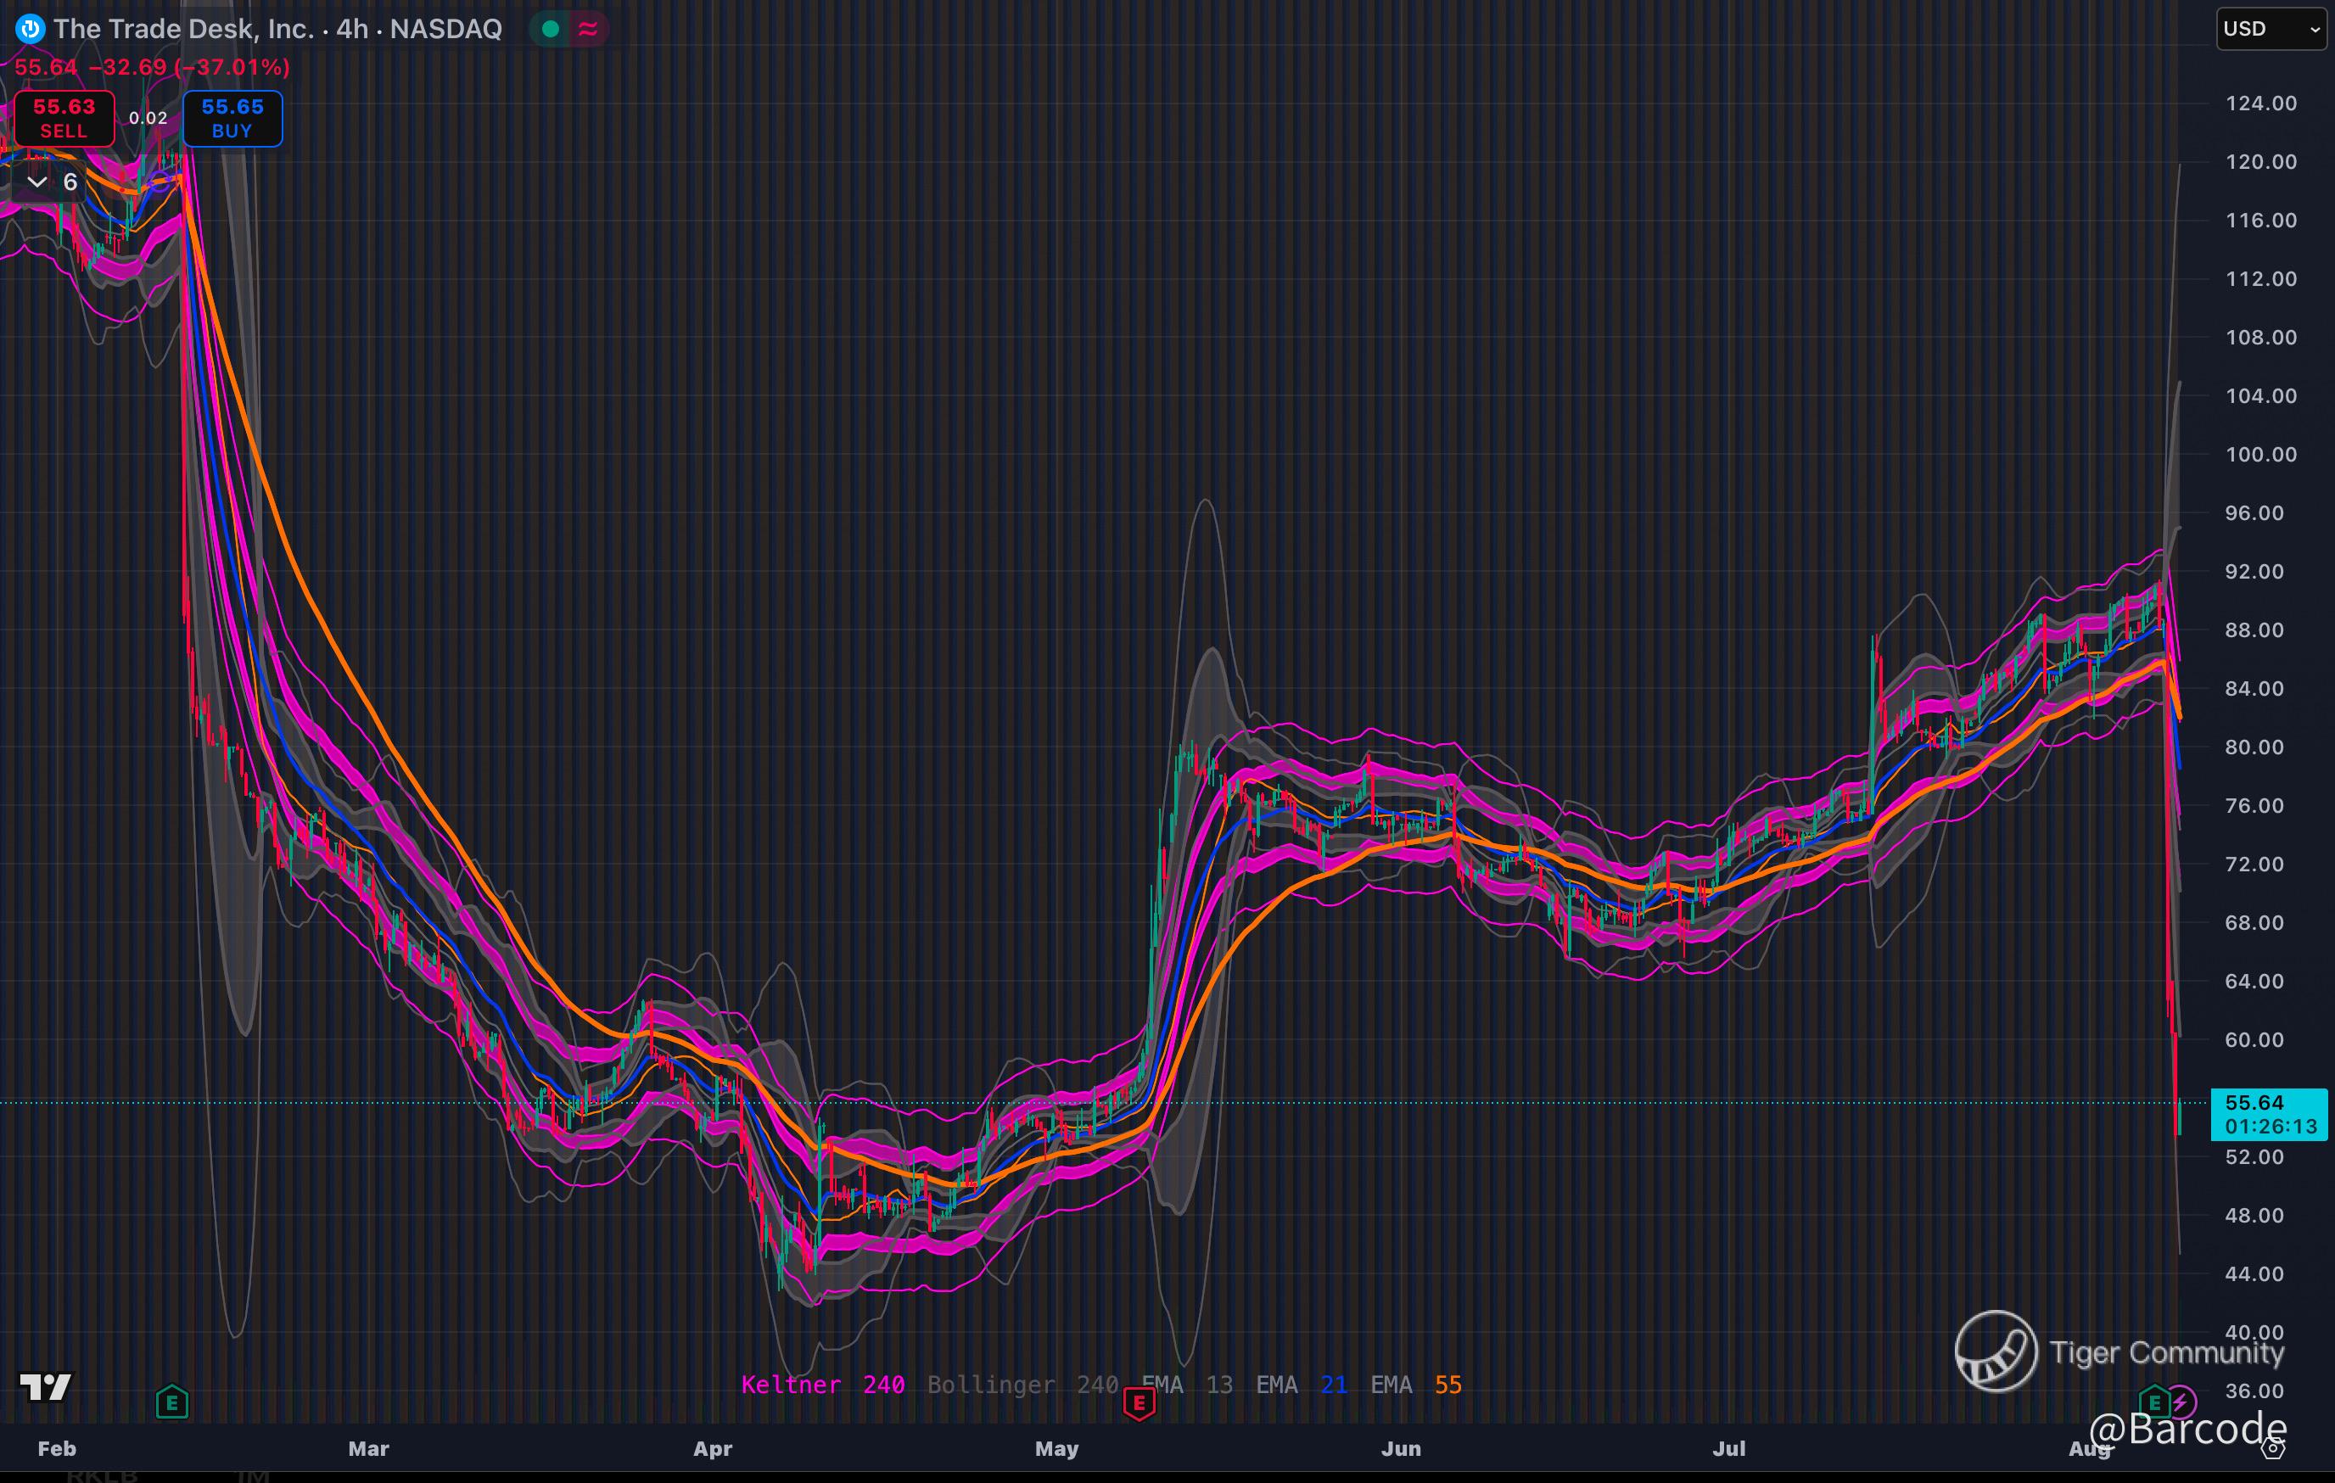Image resolution: width=2335 pixels, height=1483 pixels.
Task: Click The Trade Desk symbol logo icon
Action: pos(30,29)
